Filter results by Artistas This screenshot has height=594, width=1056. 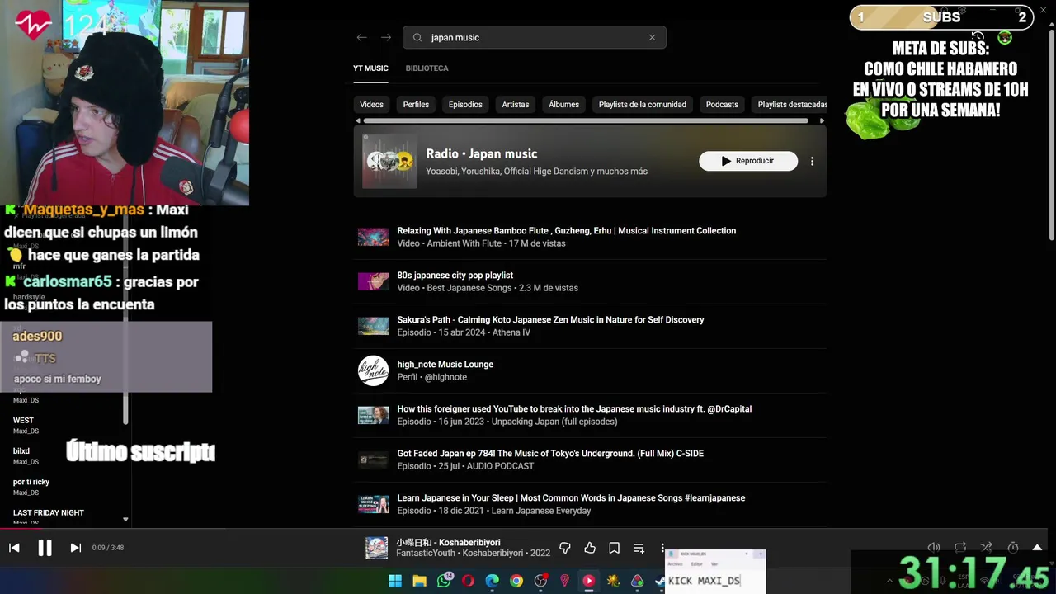pos(516,105)
